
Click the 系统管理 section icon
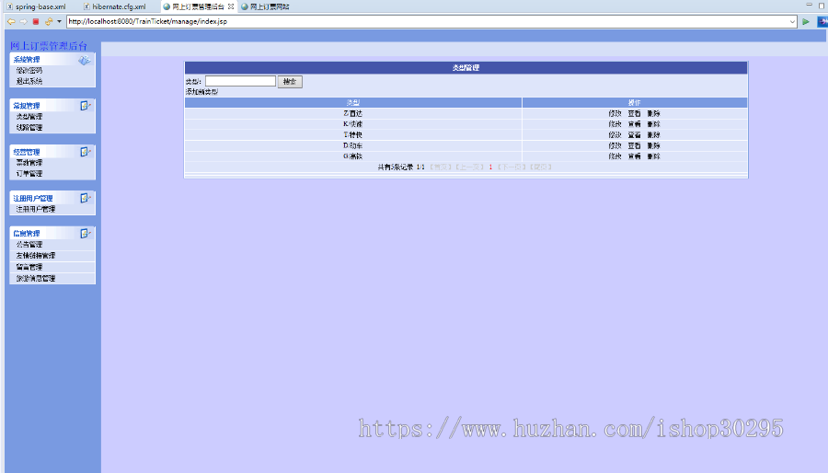pos(85,60)
